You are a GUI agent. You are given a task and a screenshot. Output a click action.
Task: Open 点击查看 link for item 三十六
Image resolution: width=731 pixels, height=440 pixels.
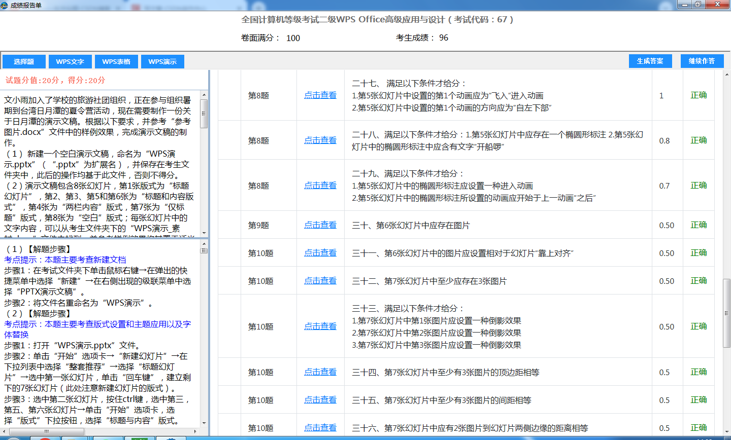pos(320,427)
